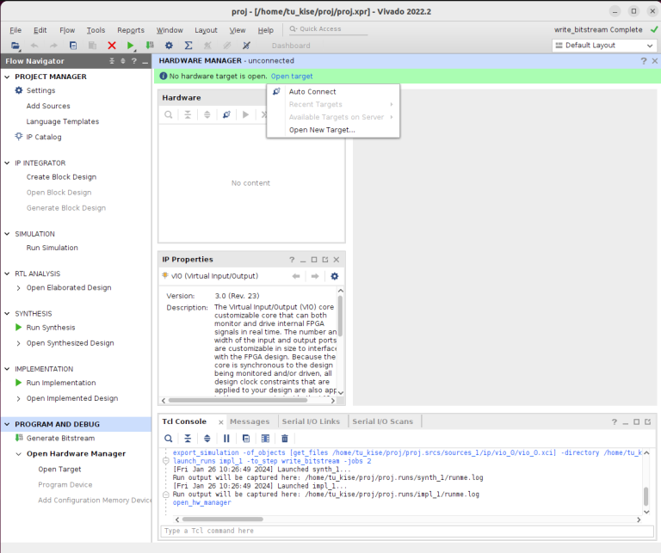Click the search icon in Hardware panel
661x553 pixels.
coord(168,114)
